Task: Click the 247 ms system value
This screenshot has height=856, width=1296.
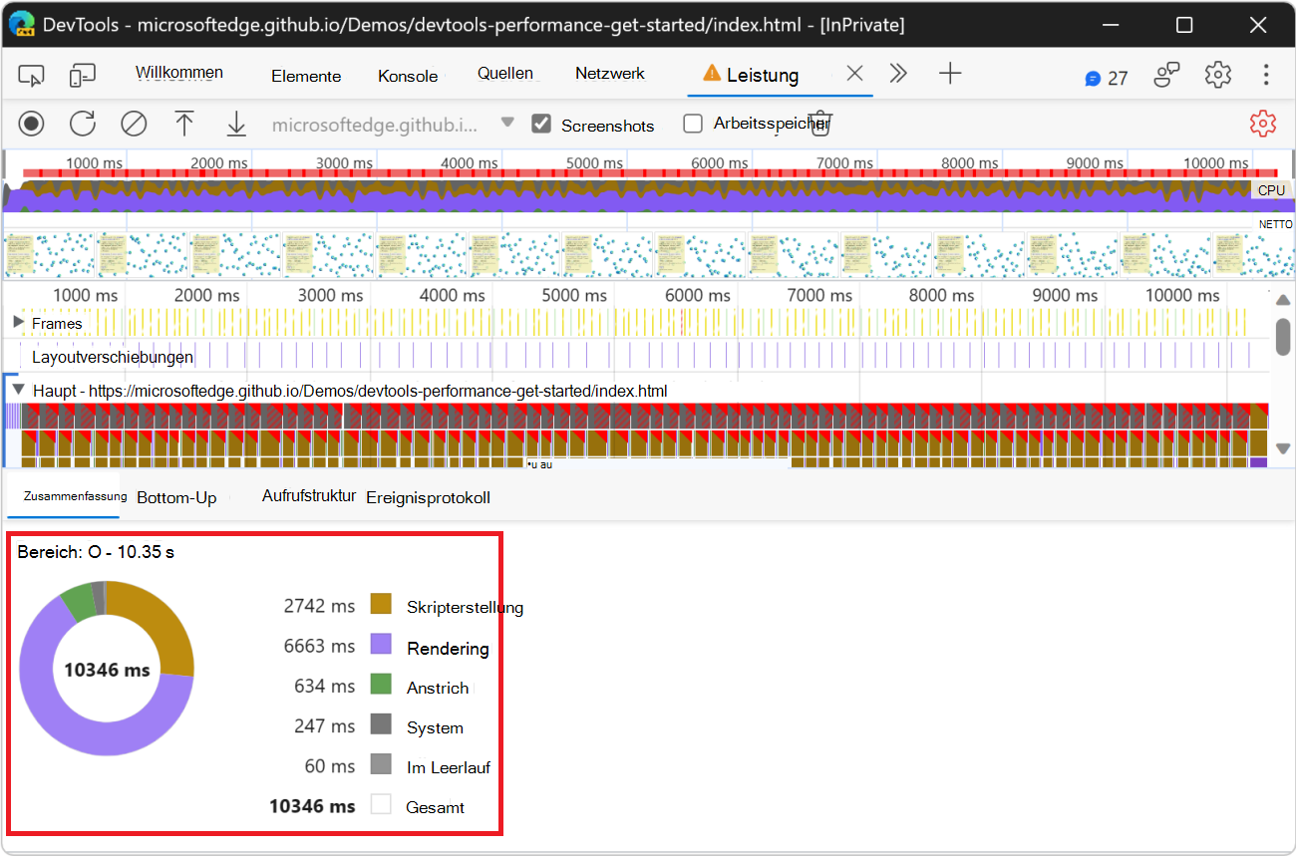Action: click(x=325, y=725)
